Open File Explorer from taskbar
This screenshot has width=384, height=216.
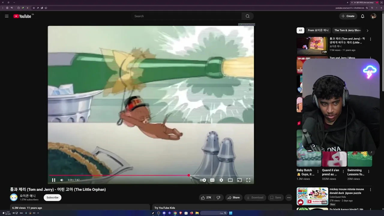tap(197, 213)
